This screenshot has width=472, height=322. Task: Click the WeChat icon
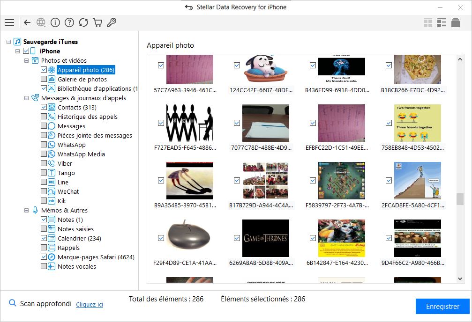click(x=52, y=191)
